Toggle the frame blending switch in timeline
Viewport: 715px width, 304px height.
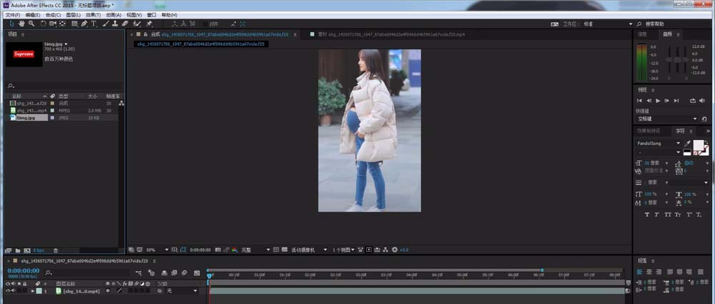[x=174, y=273]
